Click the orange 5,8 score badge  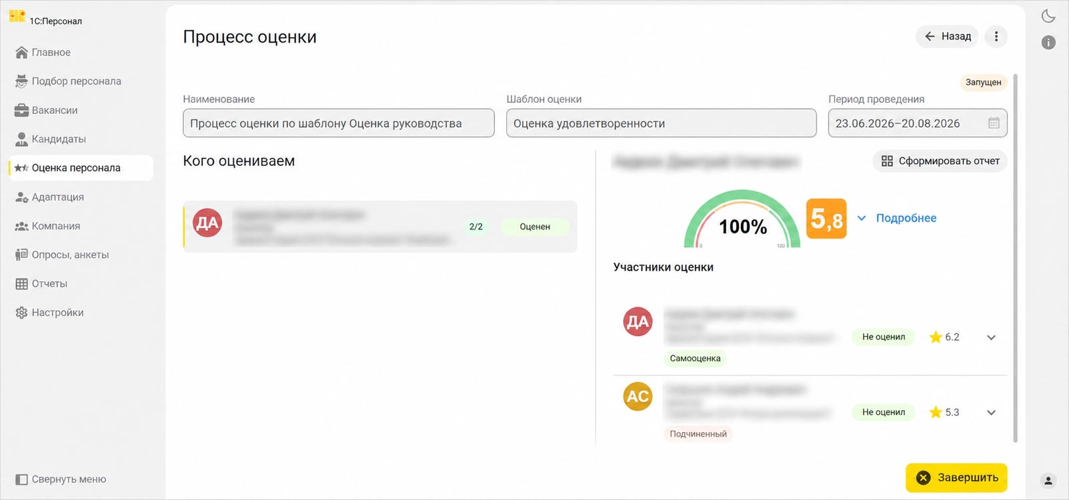(826, 218)
